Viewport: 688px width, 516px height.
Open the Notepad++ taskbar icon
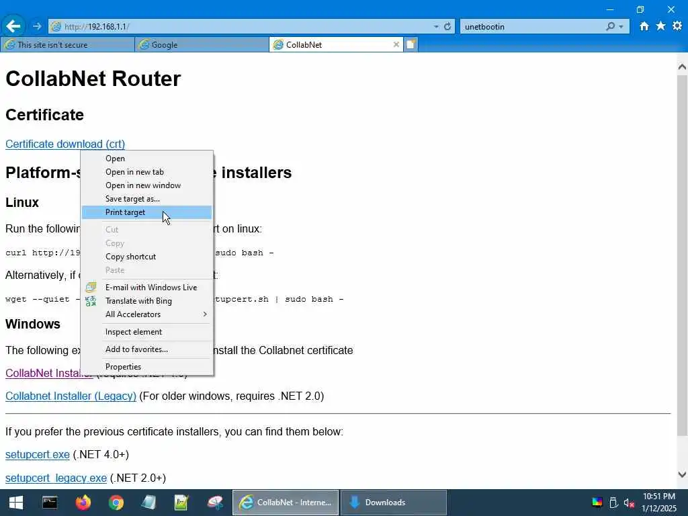(x=181, y=503)
